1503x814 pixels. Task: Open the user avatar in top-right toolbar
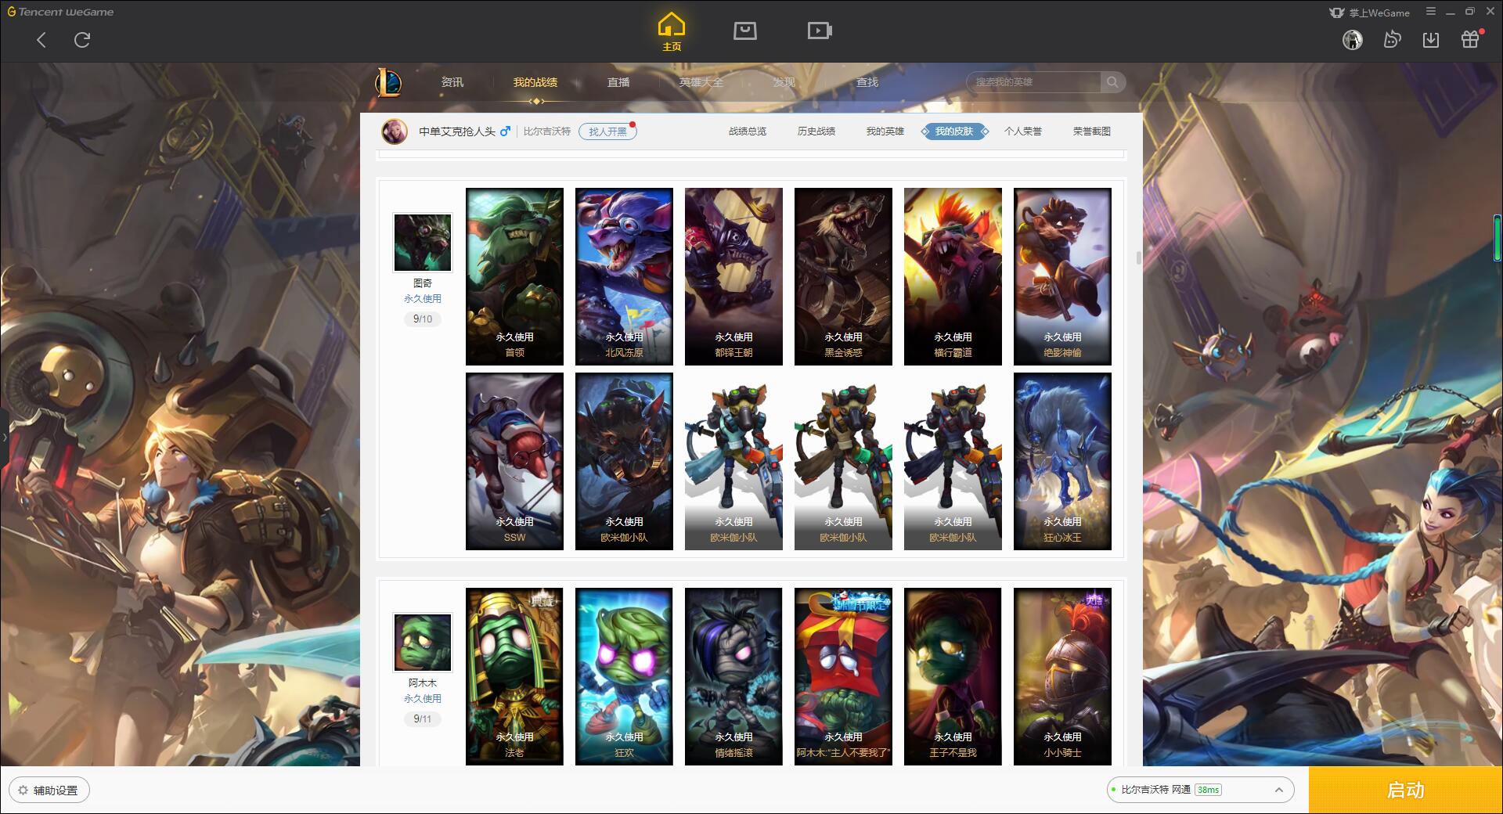pyautogui.click(x=1352, y=39)
